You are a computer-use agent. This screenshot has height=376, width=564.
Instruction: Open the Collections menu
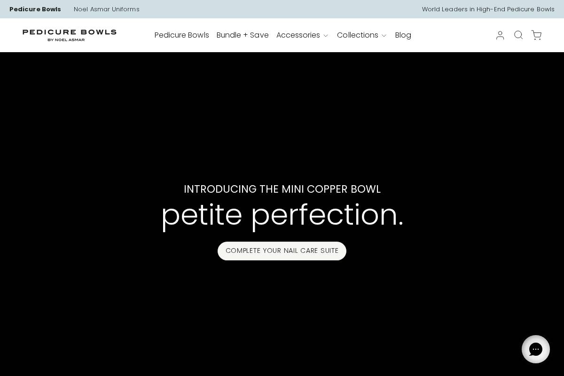point(358,35)
